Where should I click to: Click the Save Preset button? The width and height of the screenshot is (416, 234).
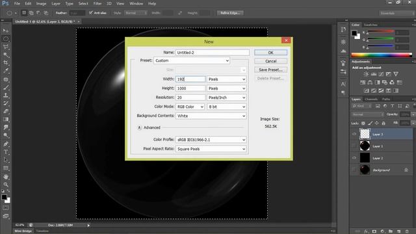click(x=270, y=70)
